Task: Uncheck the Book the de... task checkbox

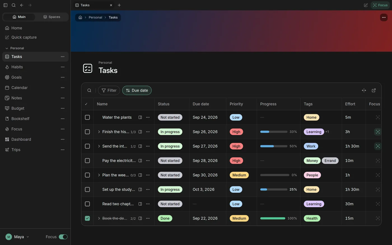Action: click(x=87, y=218)
